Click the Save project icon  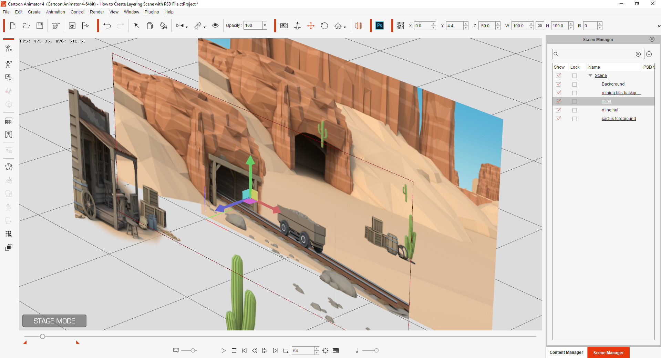tap(40, 26)
